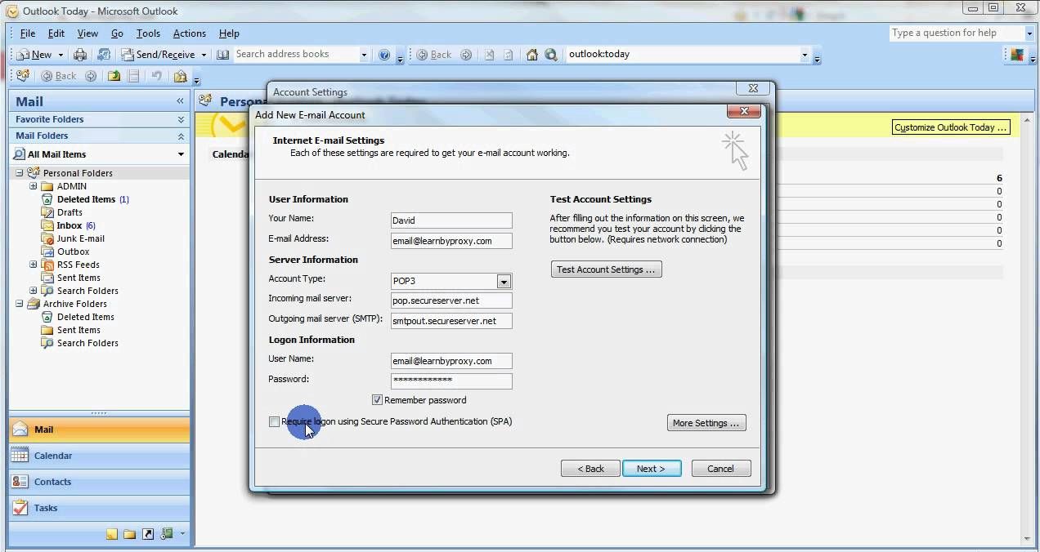Switch to the Contacts pane
1040x552 pixels.
tap(99, 482)
